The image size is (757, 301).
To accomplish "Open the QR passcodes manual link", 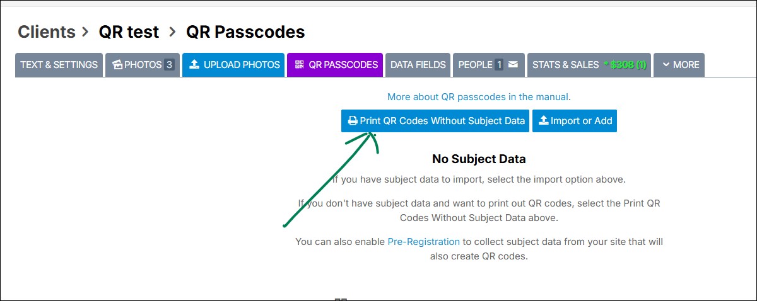I will [x=478, y=97].
